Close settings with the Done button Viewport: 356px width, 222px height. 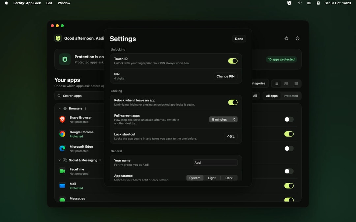tap(239, 39)
